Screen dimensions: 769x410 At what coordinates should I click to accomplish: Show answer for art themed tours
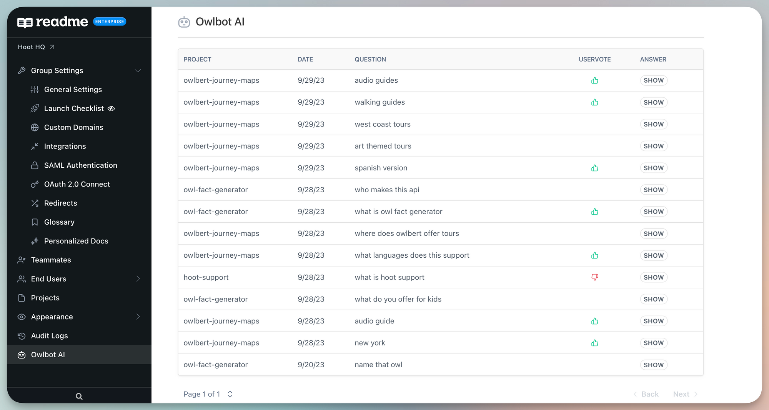click(x=654, y=146)
